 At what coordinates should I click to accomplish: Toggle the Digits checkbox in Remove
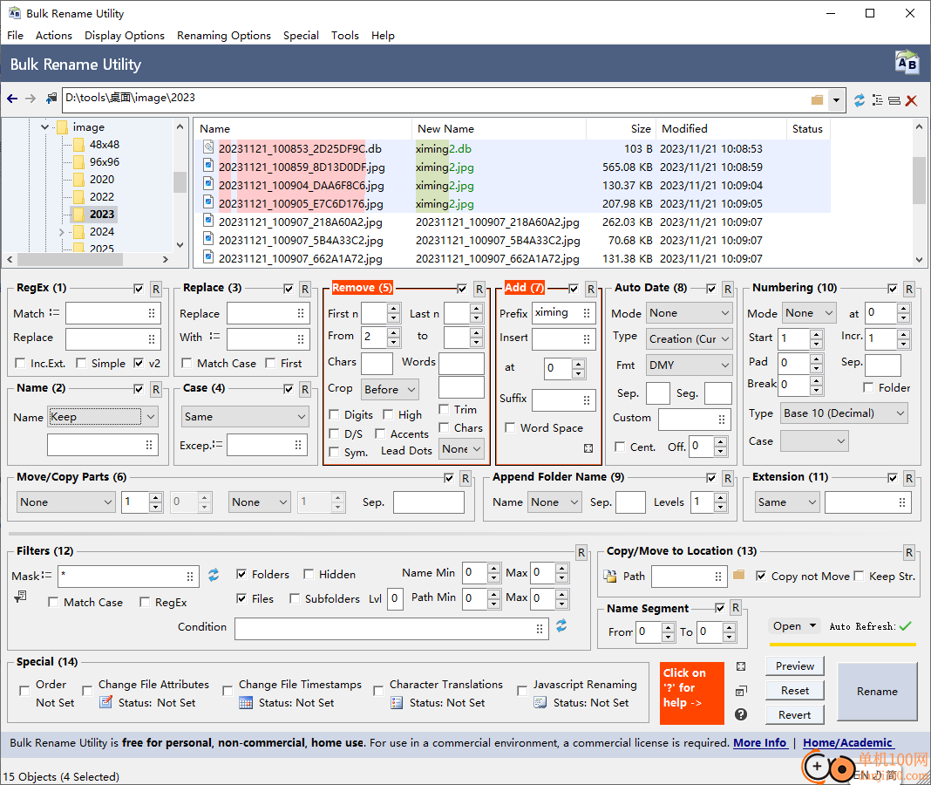point(334,414)
